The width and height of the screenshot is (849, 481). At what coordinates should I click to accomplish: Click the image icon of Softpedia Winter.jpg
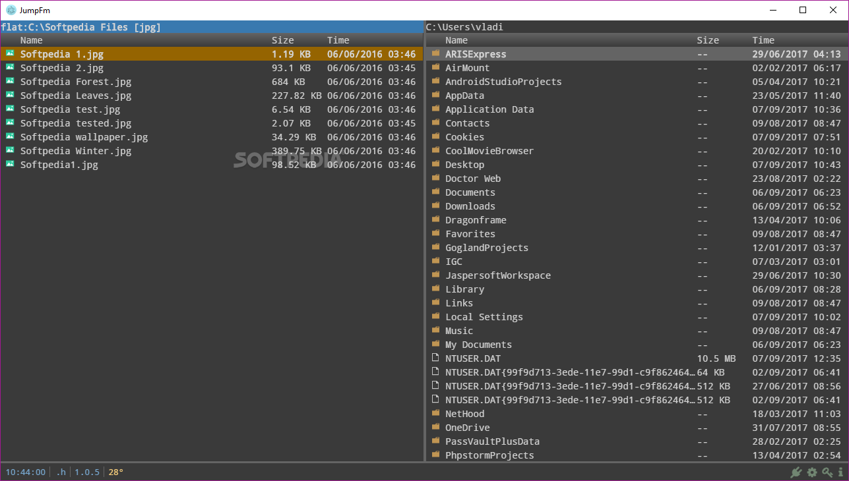tap(10, 150)
